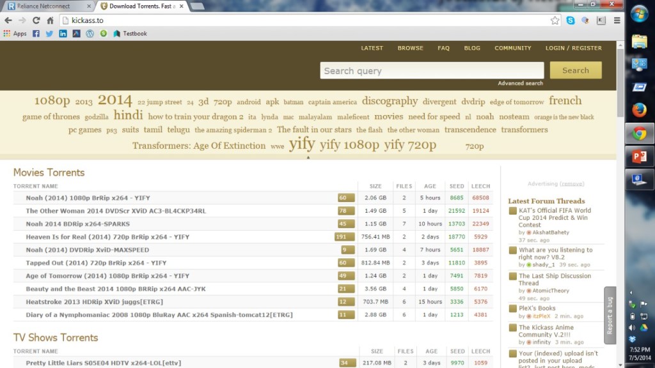
Task: Open the Advanced search link
Action: [x=520, y=83]
